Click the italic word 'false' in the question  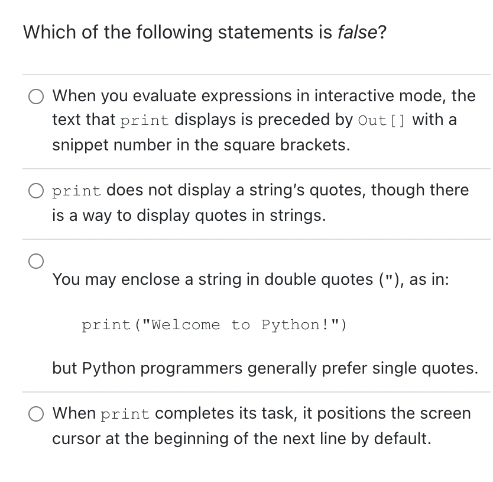[x=357, y=32]
